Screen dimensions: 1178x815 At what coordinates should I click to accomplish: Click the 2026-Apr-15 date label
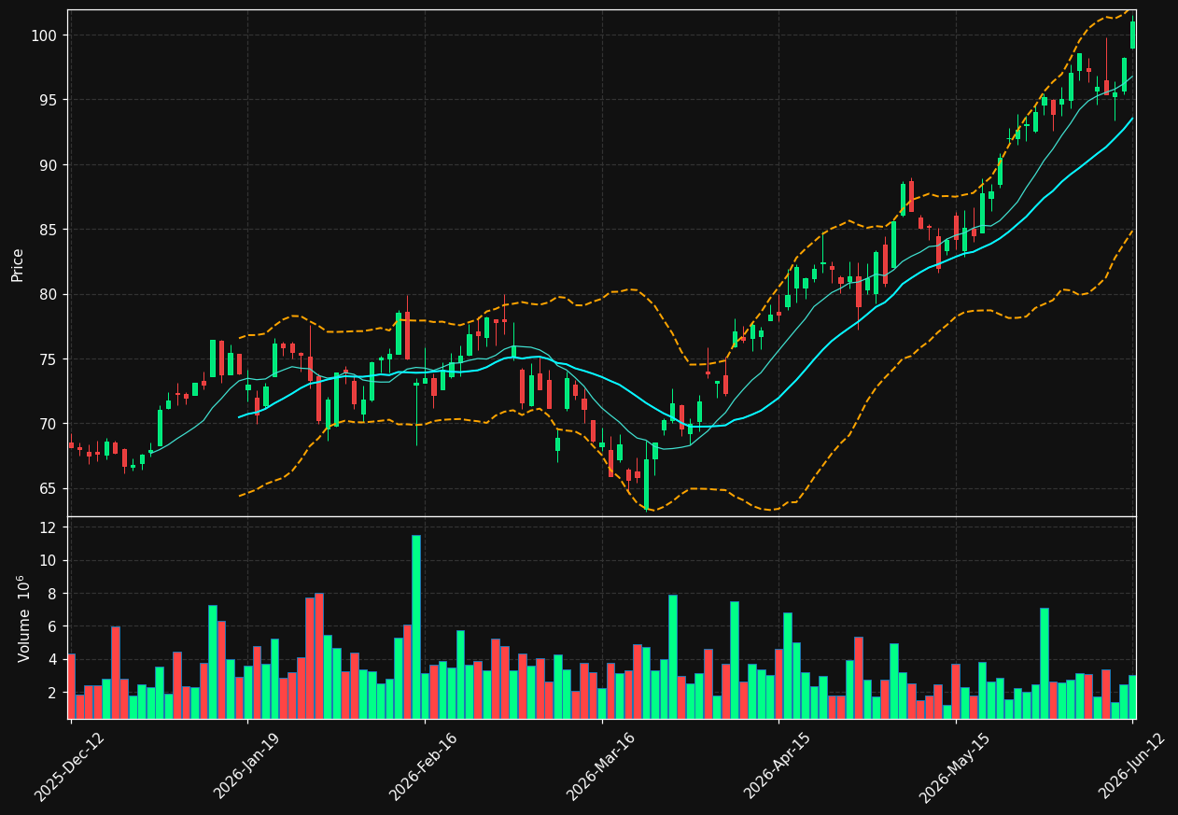point(778,766)
